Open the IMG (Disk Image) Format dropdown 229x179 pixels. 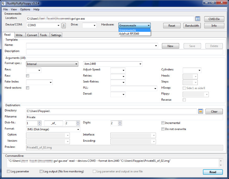click(x=78, y=129)
